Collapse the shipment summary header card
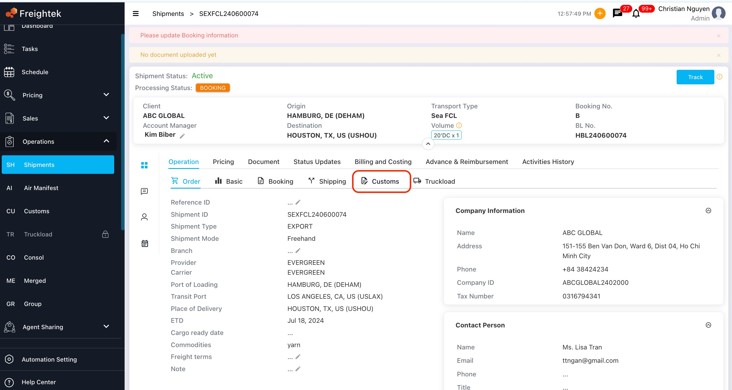Image resolution: width=732 pixels, height=390 pixels. pos(428,144)
